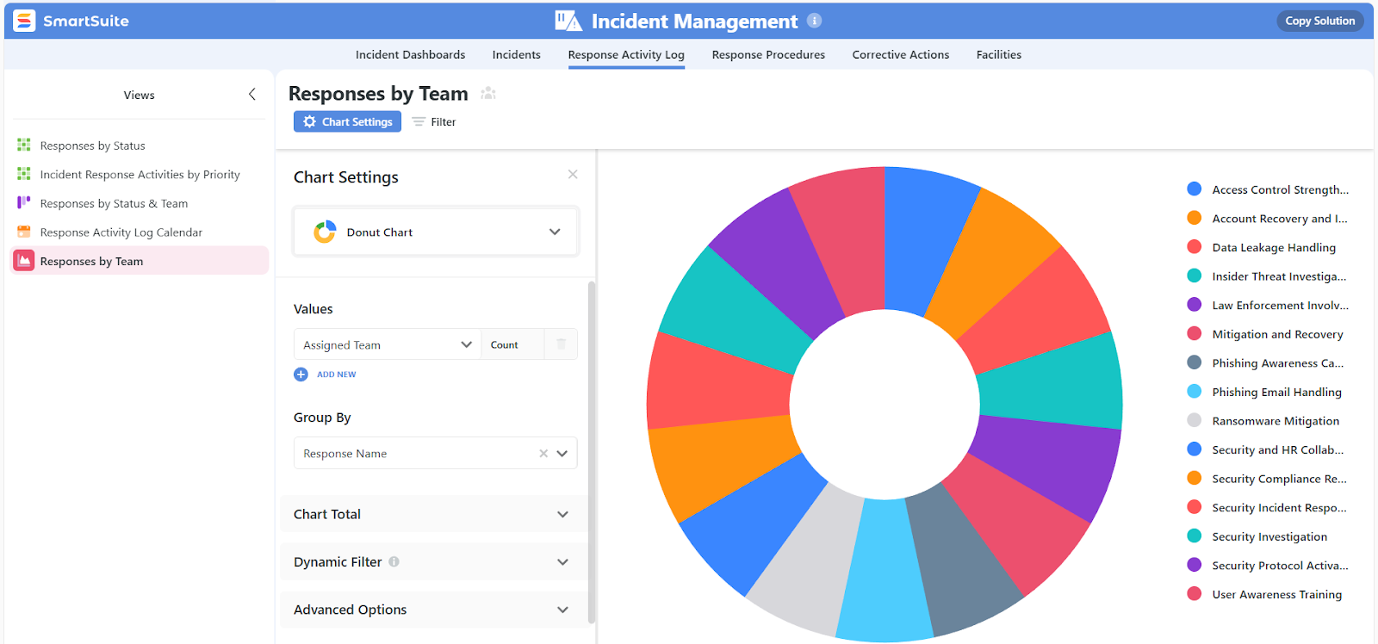Click the grid icon for Incident Response Activities by Priority
Viewport: 1378px width, 644px height.
tap(24, 174)
